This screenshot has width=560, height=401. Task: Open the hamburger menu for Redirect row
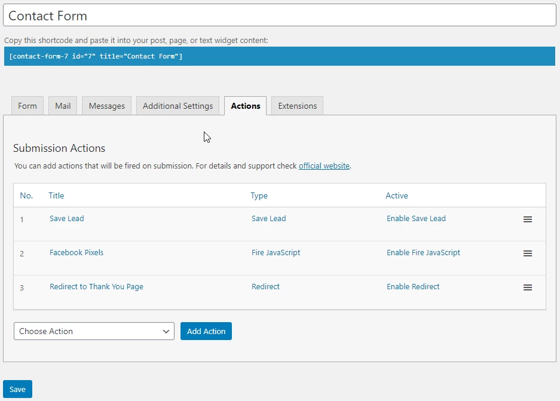(528, 287)
